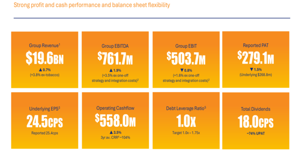Click the Target 1.0x – 1.75x note
Viewport: 304px width, 152px height.
[186, 133]
